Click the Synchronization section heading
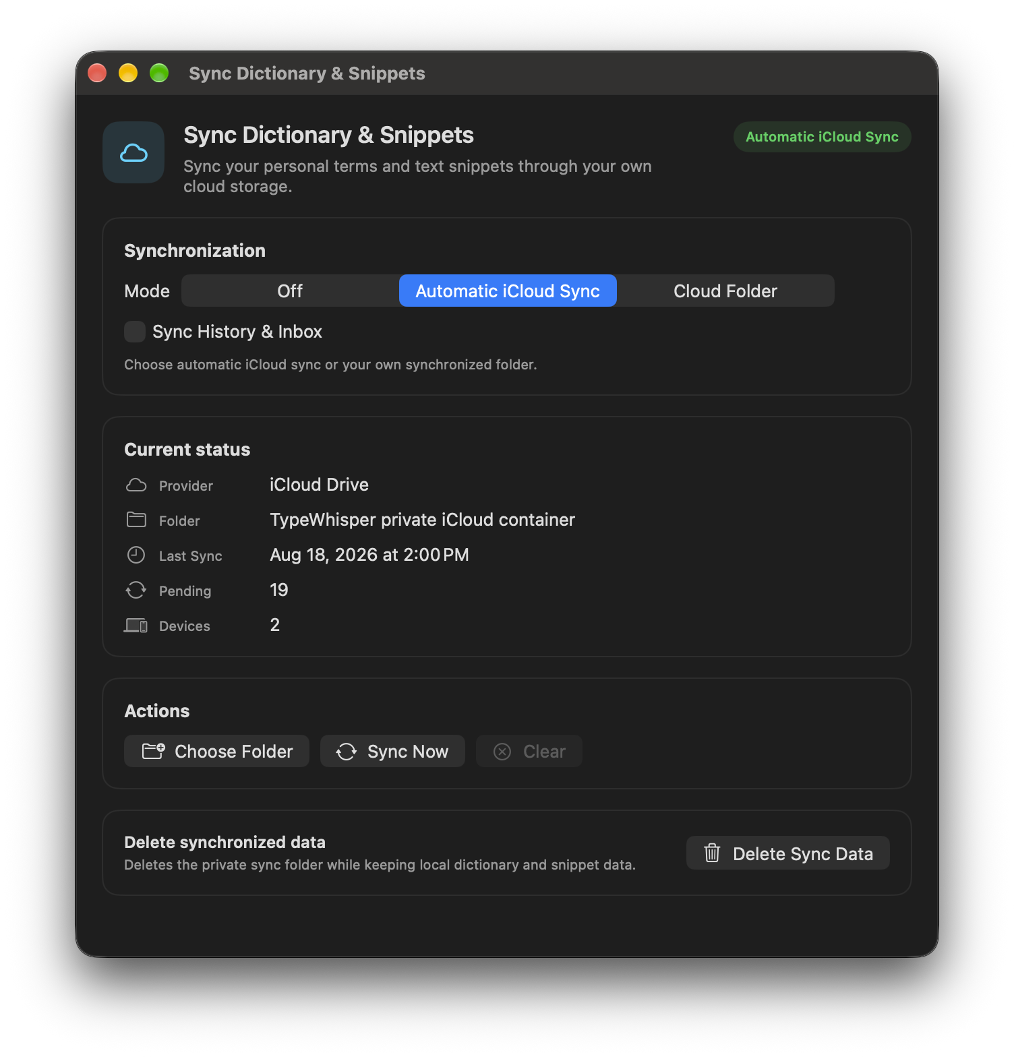Image resolution: width=1014 pixels, height=1057 pixels. click(x=195, y=251)
